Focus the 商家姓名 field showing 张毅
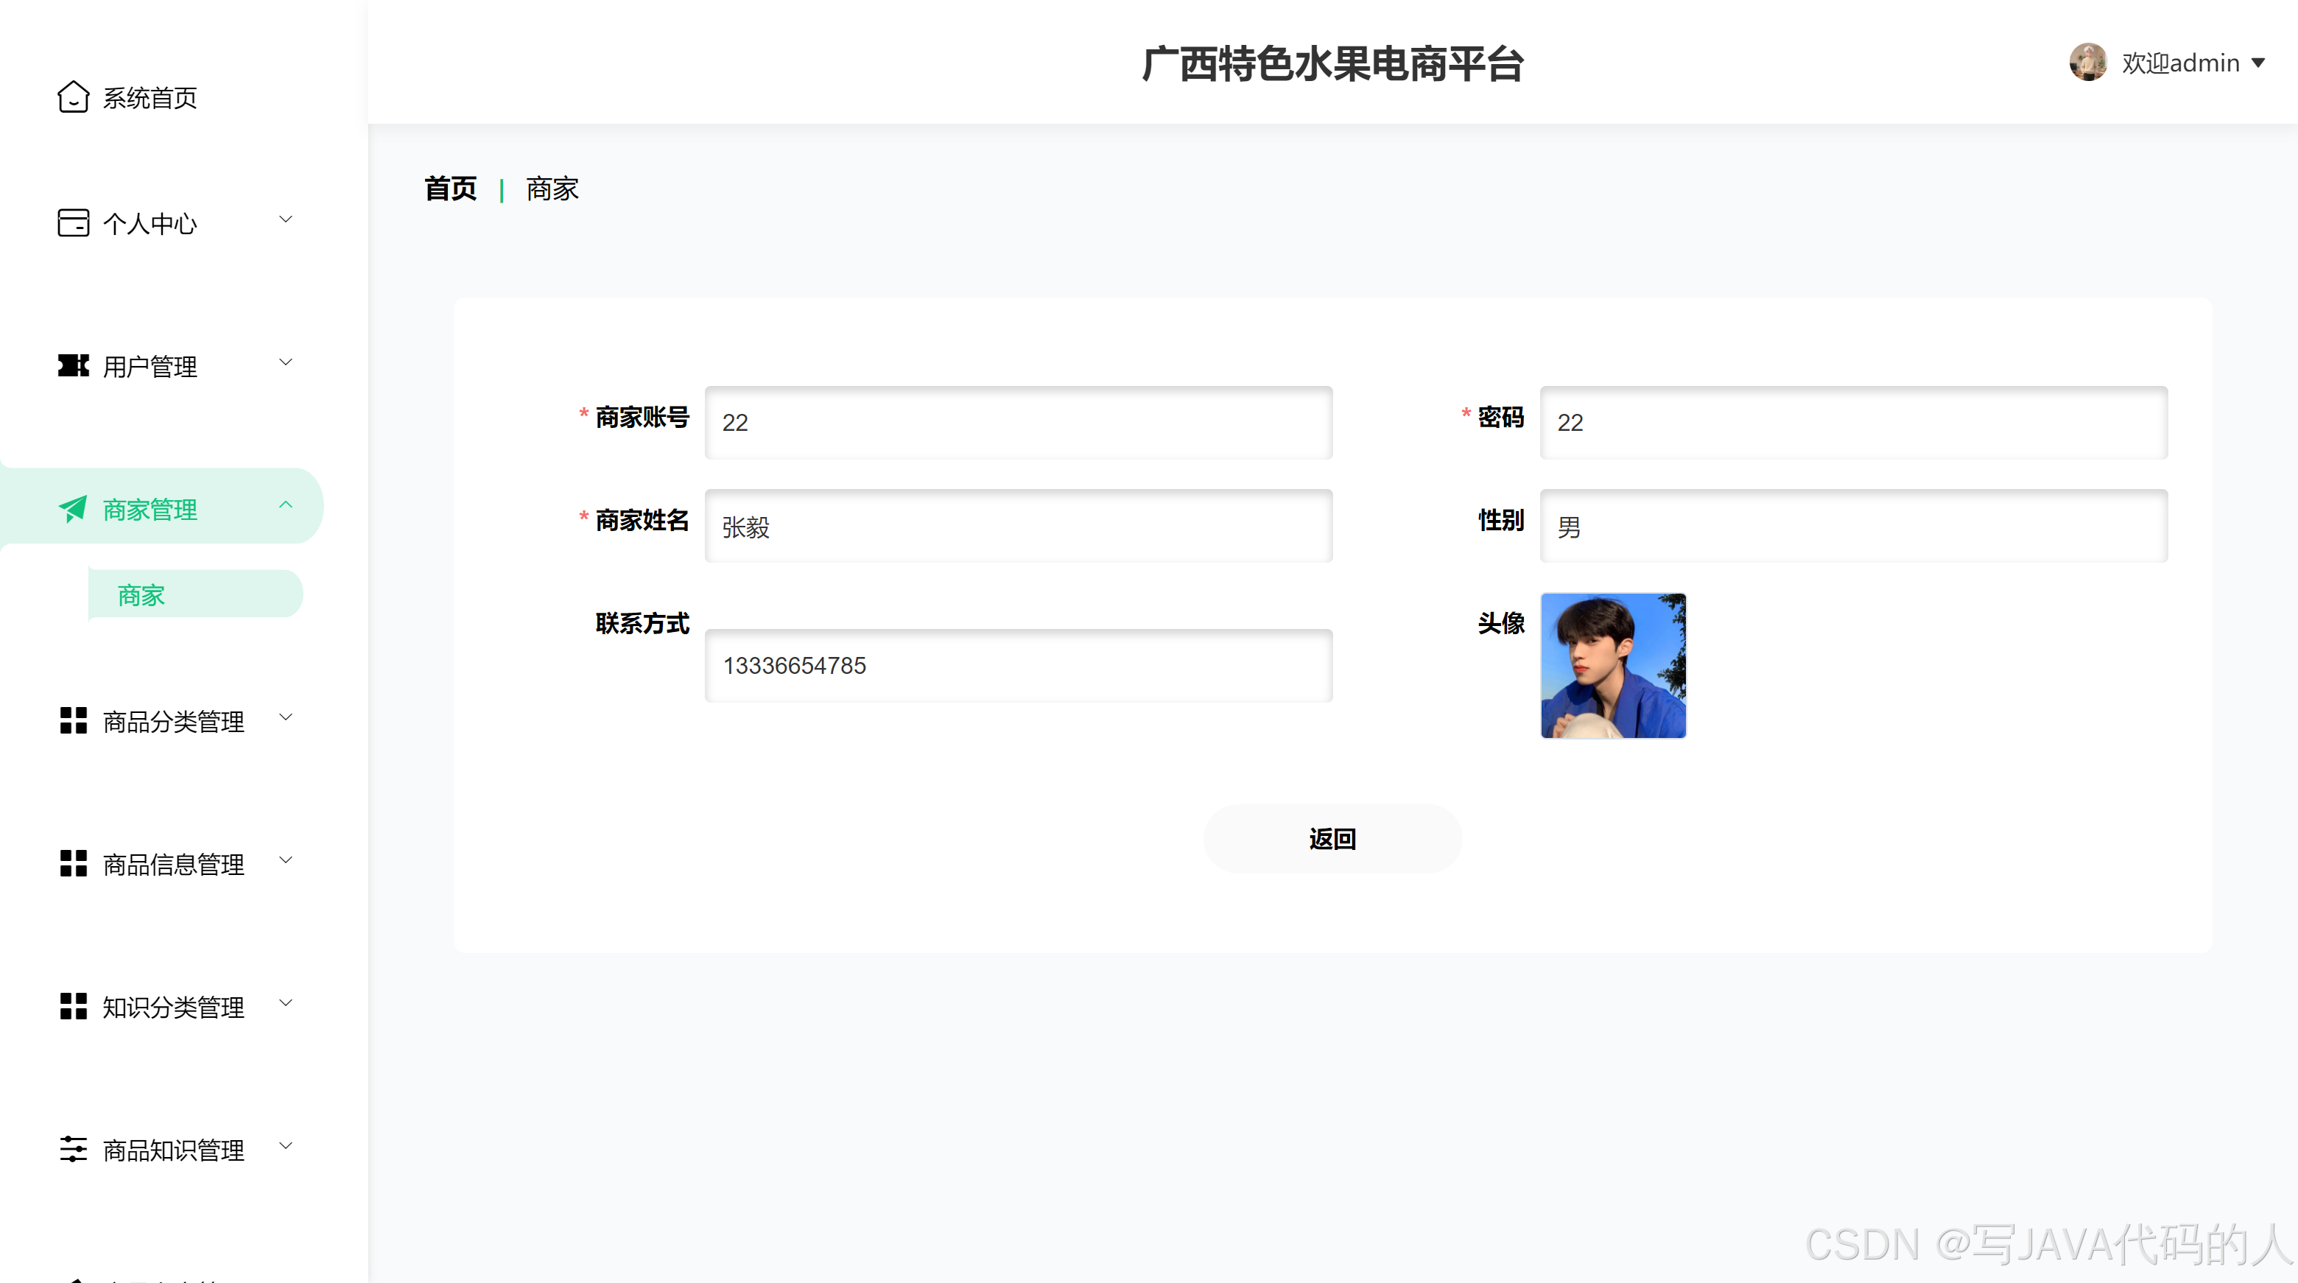The width and height of the screenshot is (2298, 1283). [x=1018, y=526]
